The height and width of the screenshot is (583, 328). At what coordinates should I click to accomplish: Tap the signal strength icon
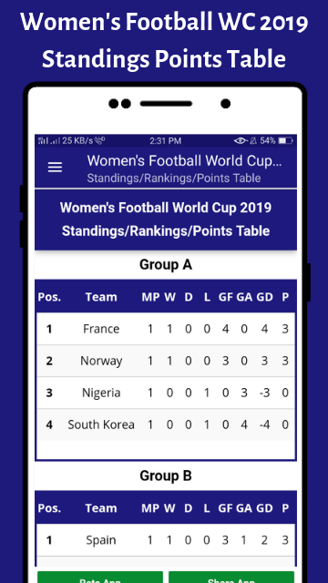[x=48, y=141]
